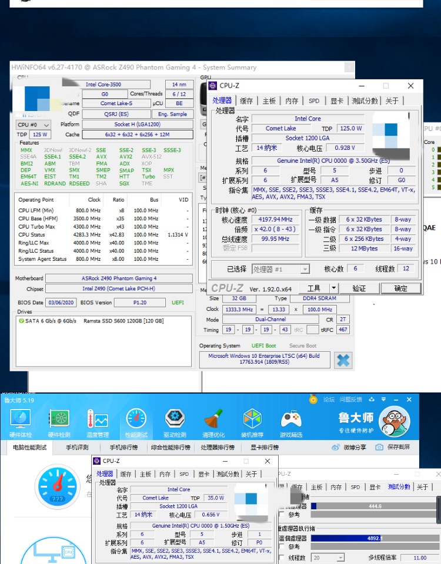Click the 444.6 single-thread score bar
441x564 pixels.
(x=375, y=506)
